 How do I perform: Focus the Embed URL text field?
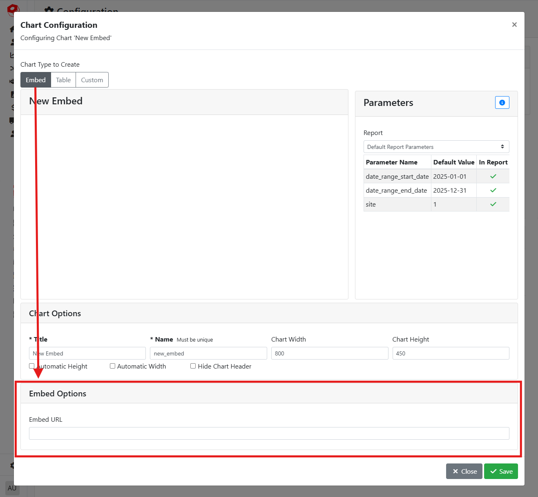point(269,433)
